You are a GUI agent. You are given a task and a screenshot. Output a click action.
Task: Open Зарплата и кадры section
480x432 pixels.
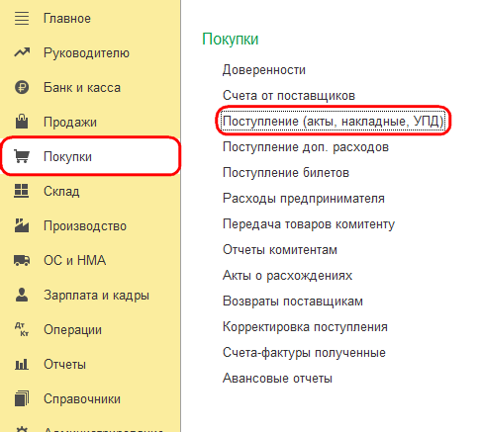[97, 296]
